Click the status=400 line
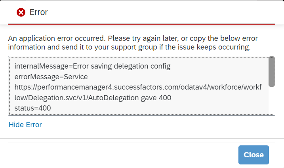The image size is (284, 168). tap(32, 108)
